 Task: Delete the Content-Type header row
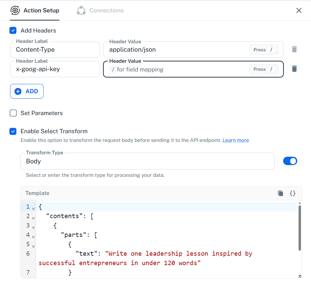pos(294,49)
